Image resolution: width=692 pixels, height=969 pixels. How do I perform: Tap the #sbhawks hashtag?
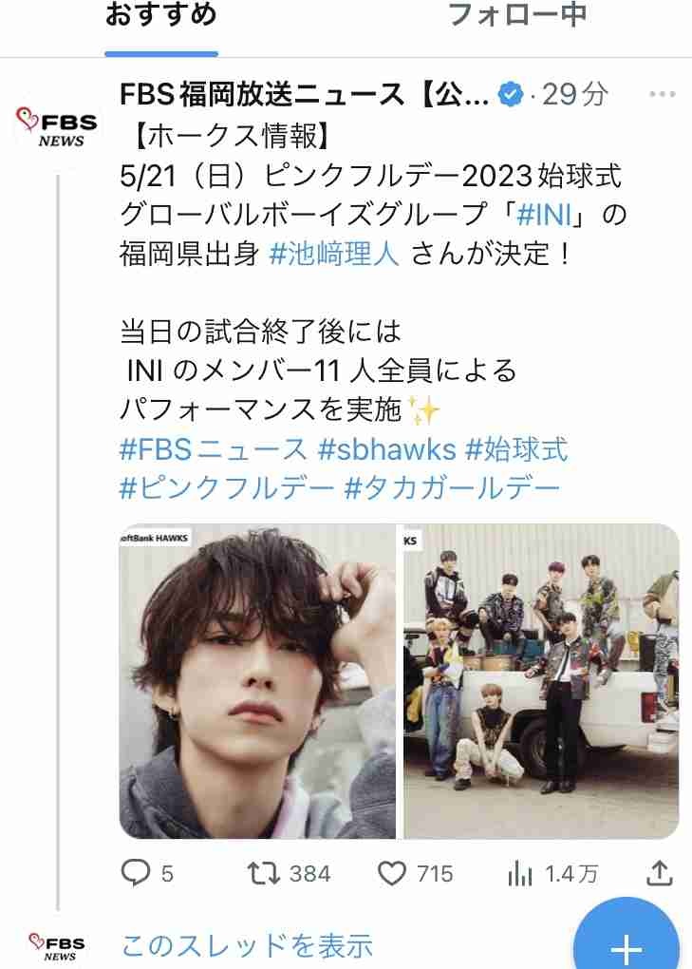387,449
